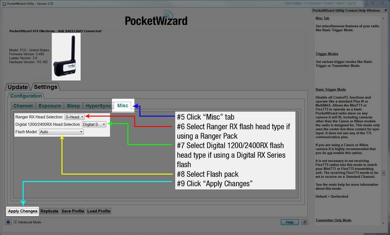The height and width of the screenshot is (235, 390).
Task: Click the Replicate button
Action: coord(49,211)
